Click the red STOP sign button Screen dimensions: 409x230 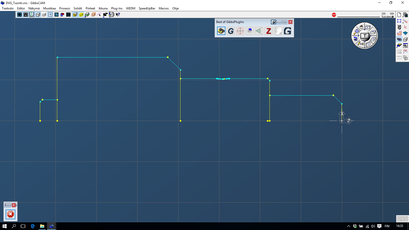point(334,15)
